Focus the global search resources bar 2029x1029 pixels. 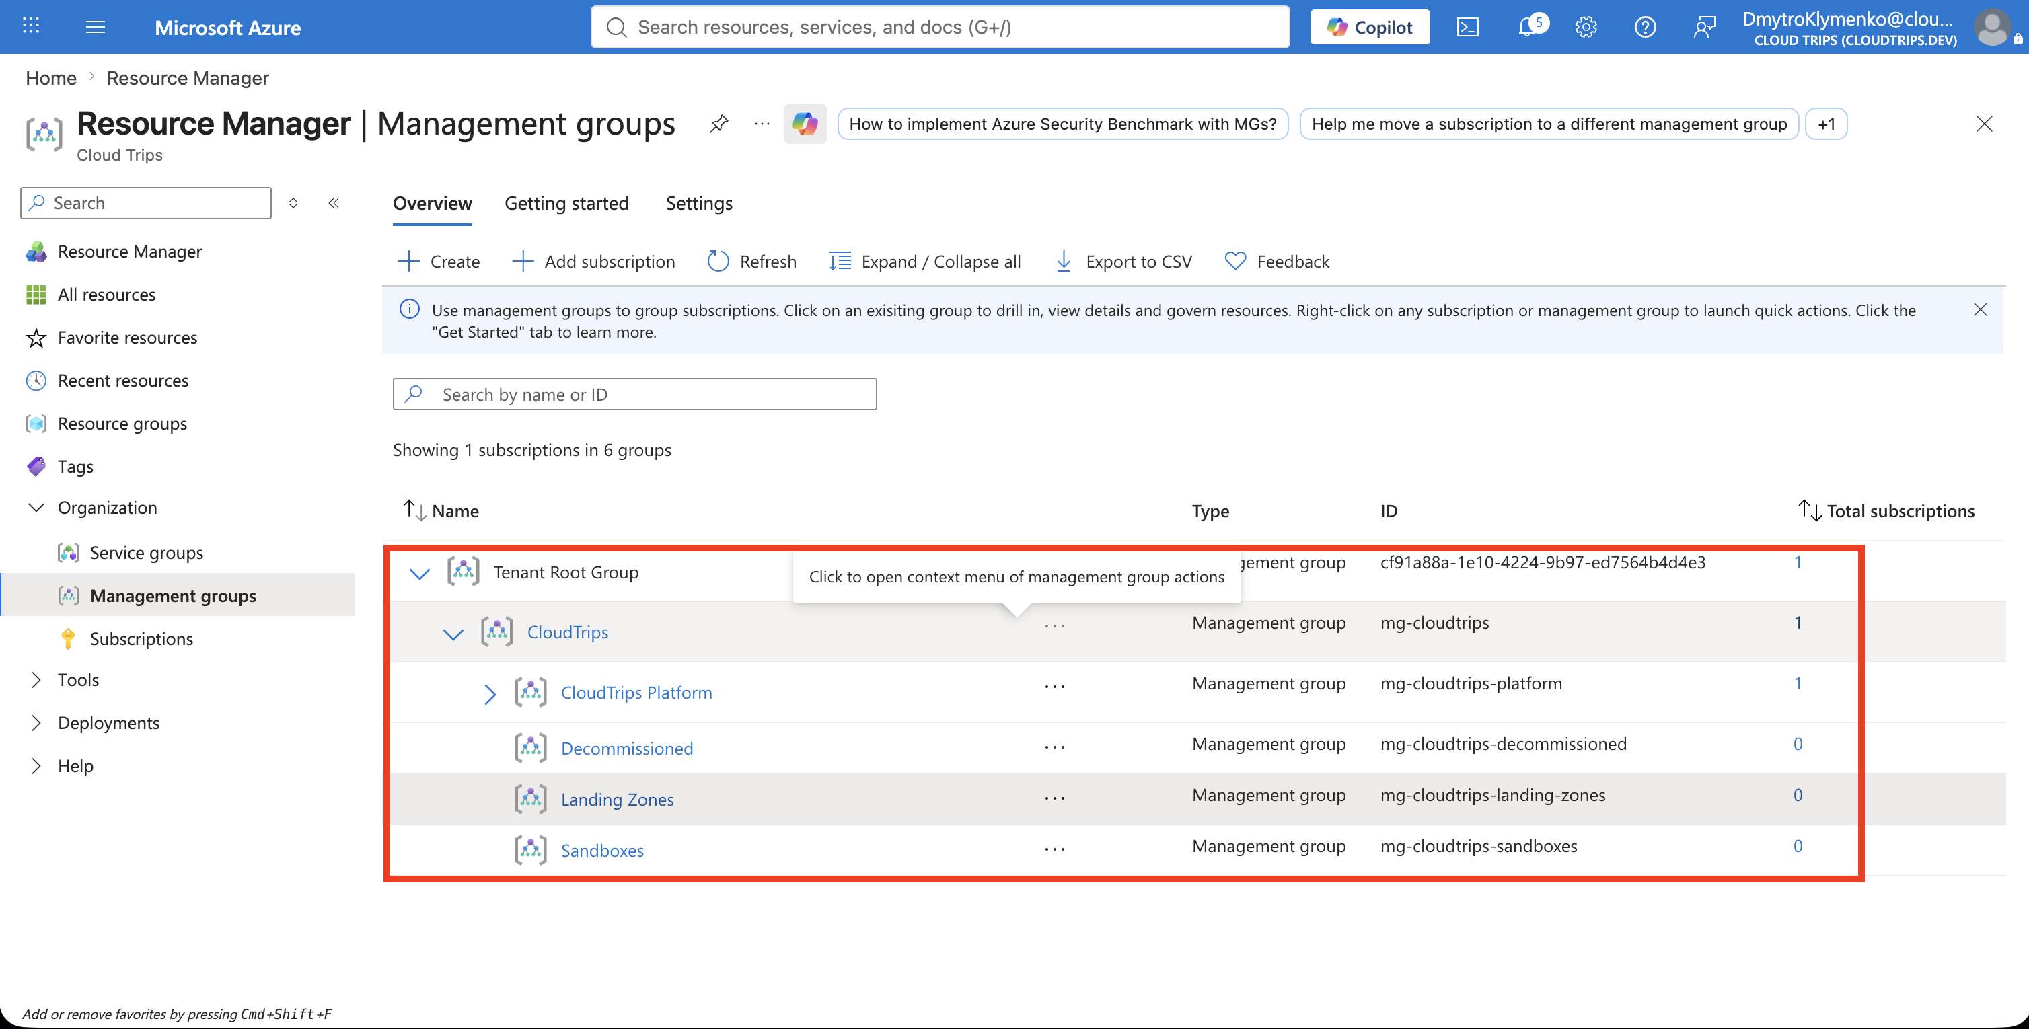coord(940,27)
